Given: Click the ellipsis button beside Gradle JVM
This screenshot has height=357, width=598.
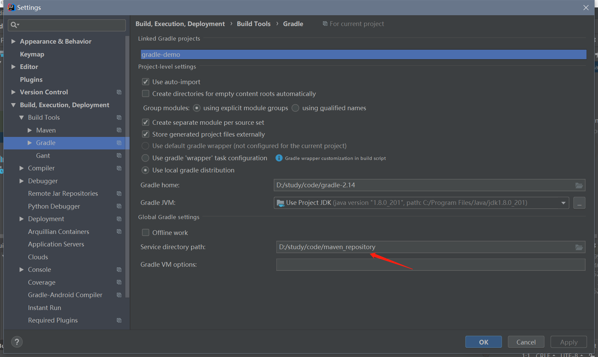Looking at the screenshot, I should point(579,203).
